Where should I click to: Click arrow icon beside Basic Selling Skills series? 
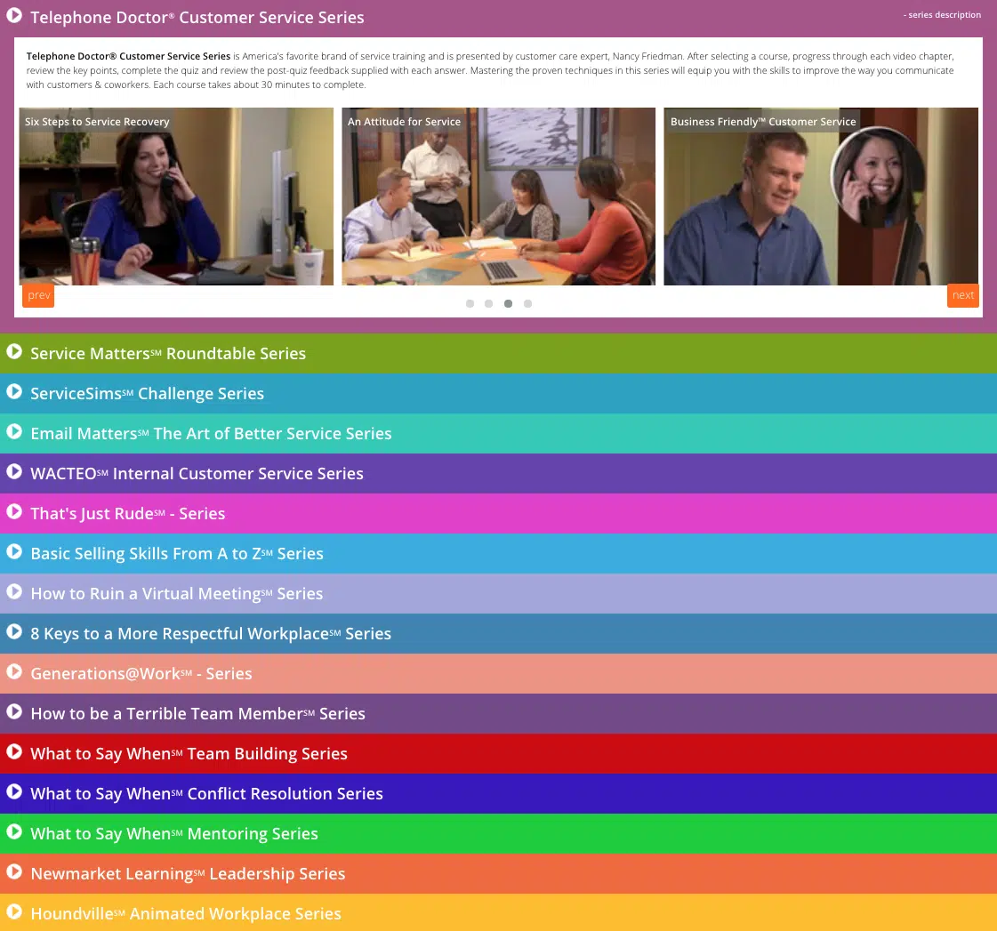14,552
